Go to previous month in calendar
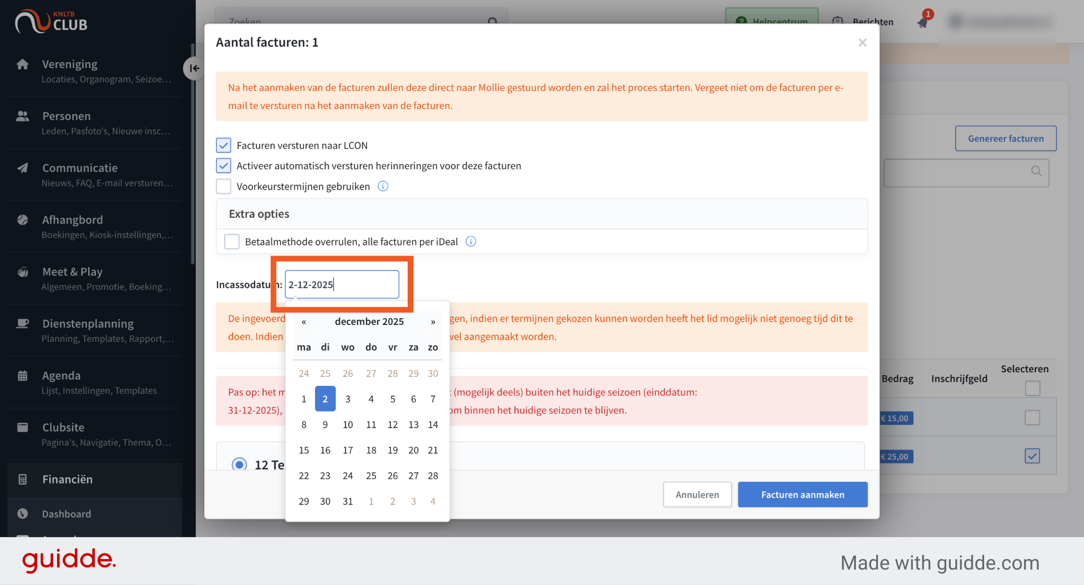 (304, 322)
